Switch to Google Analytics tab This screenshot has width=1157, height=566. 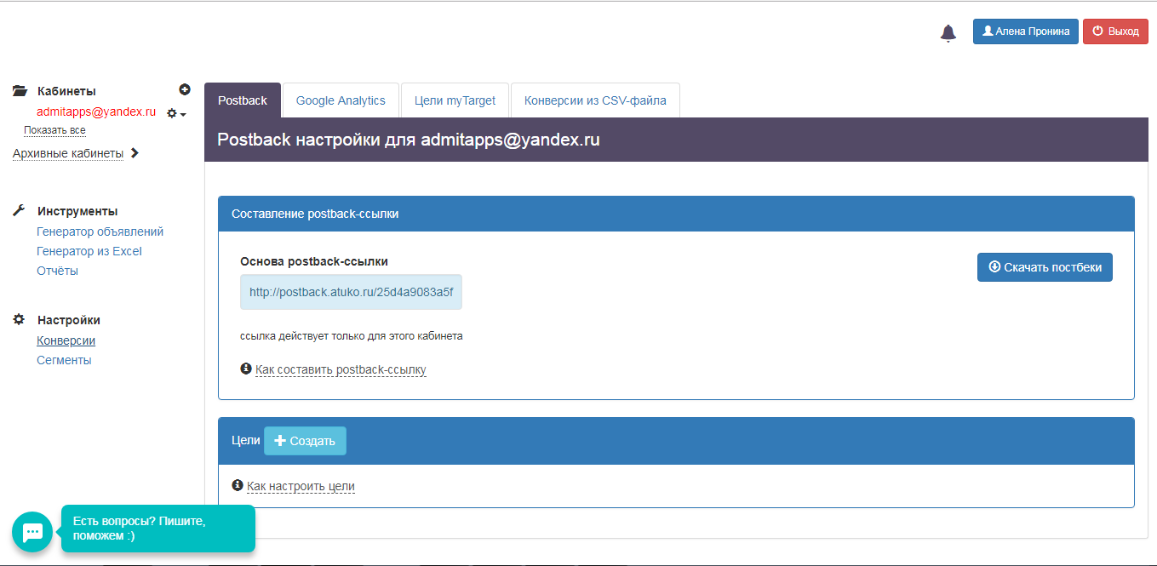341,100
